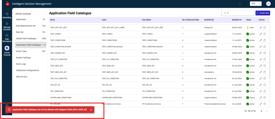Edit the TES_AFC_03 row

click(x=261, y=85)
